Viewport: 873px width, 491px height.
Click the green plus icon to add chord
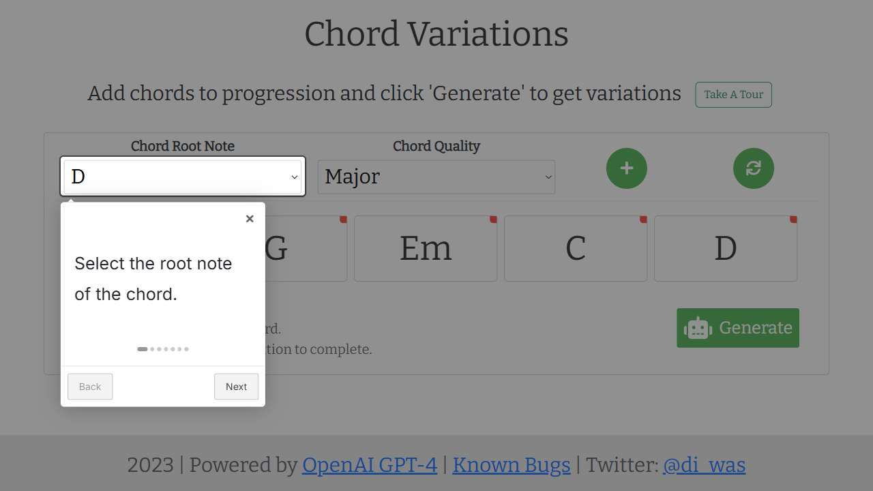[x=626, y=168]
